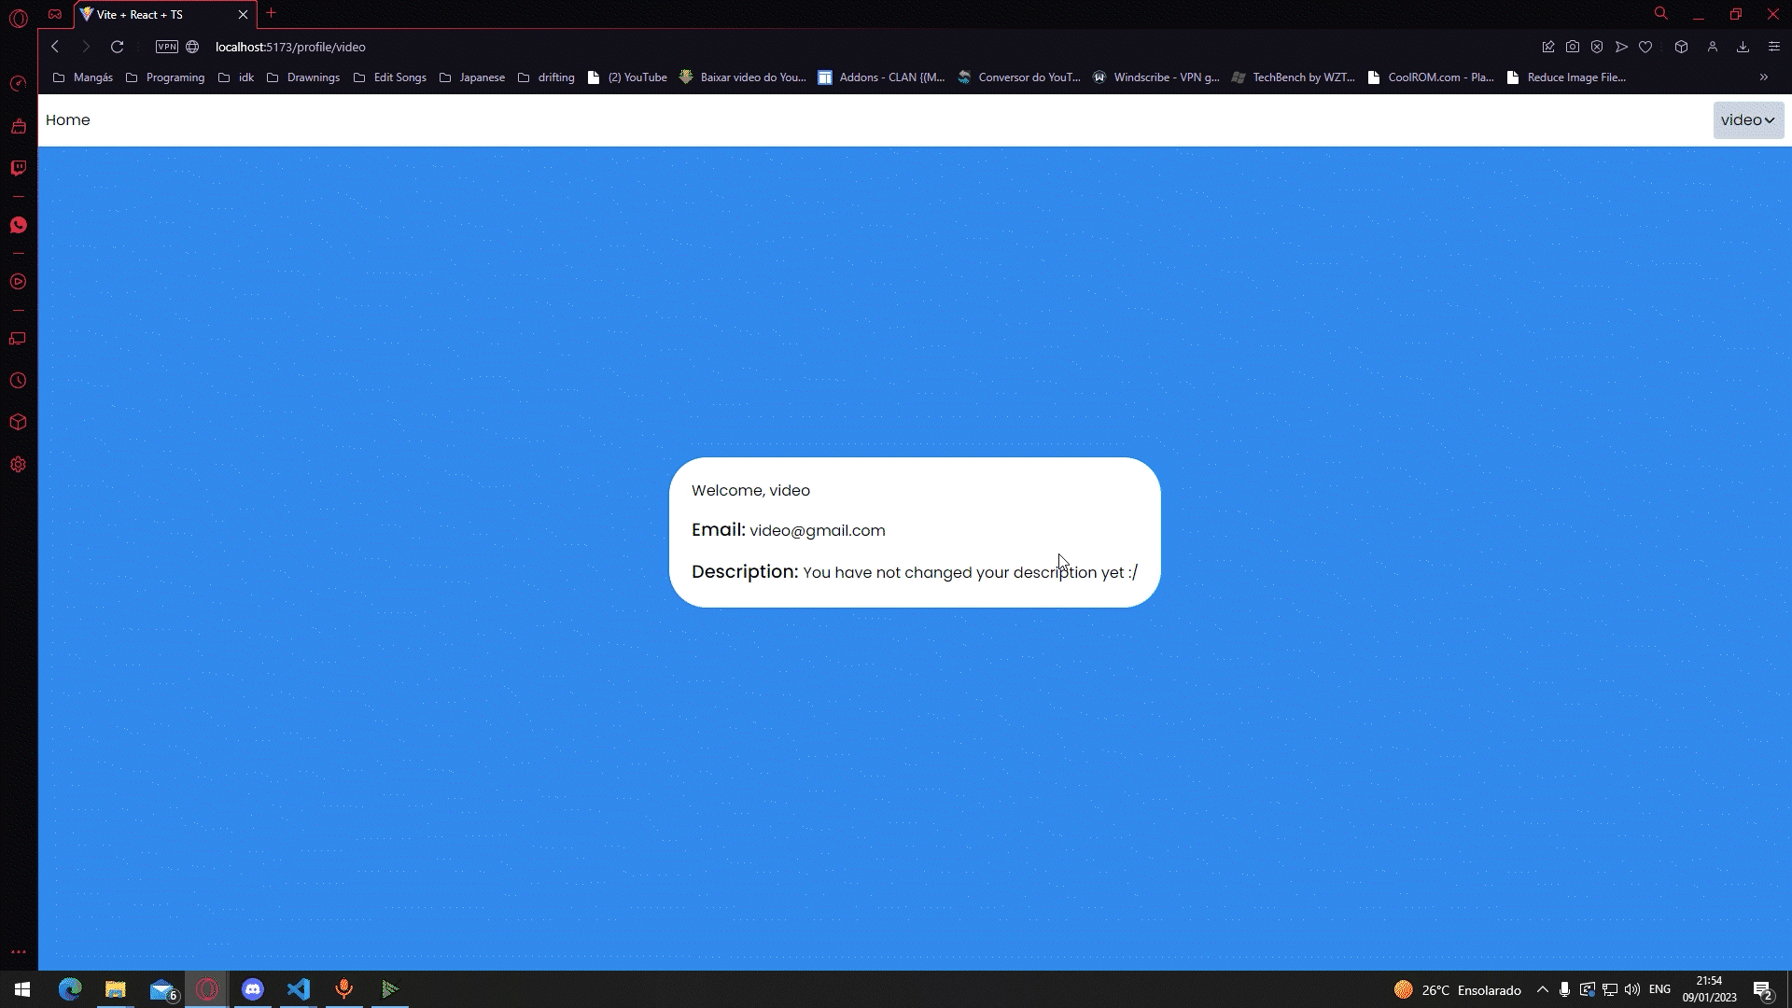Open the history clock in sidebar
Image resolution: width=1792 pixels, height=1008 pixels.
tap(18, 381)
